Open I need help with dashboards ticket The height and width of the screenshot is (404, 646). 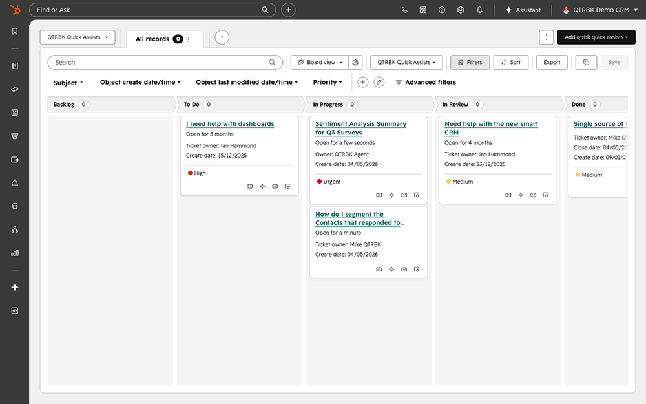(230, 123)
